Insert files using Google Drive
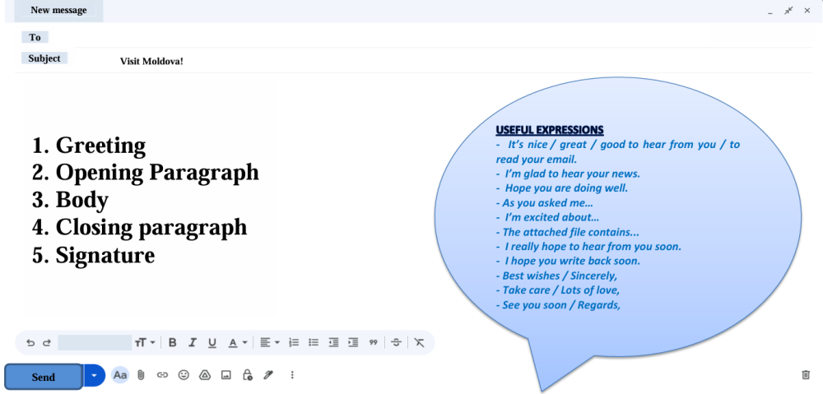The height and width of the screenshot is (394, 823). (205, 375)
